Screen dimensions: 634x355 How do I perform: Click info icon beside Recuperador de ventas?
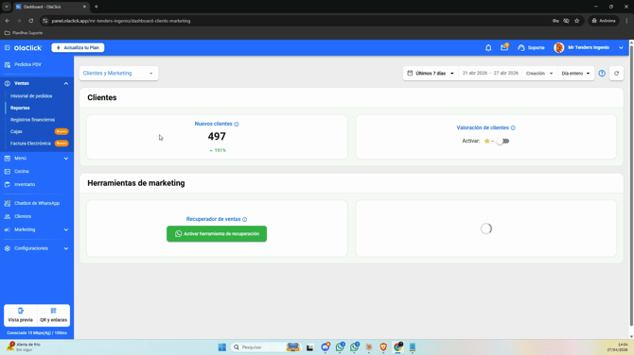pyautogui.click(x=245, y=219)
